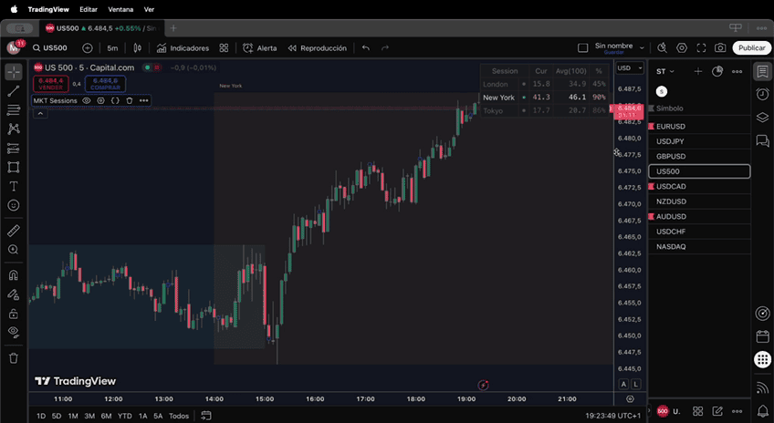The width and height of the screenshot is (774, 423).
Task: Open the Sin nombre layout dropdown arrow
Action: (x=642, y=48)
